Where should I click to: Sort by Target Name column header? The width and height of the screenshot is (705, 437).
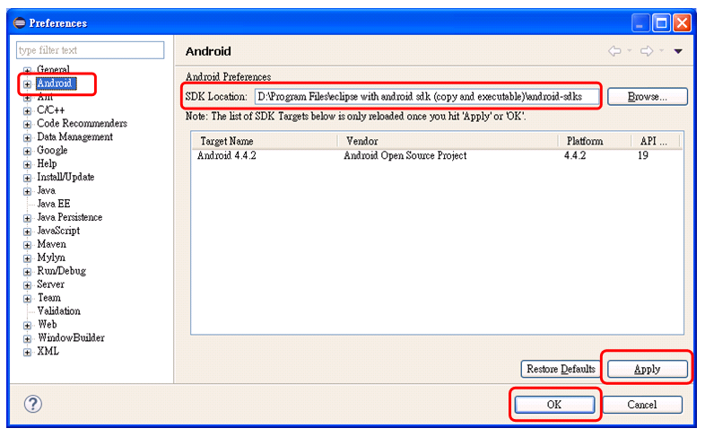[265, 141]
